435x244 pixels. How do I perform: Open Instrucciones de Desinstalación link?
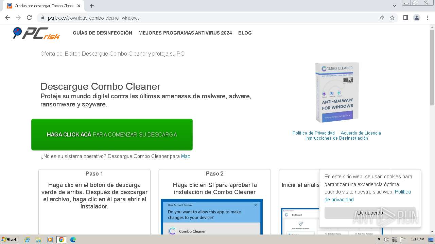336,138
